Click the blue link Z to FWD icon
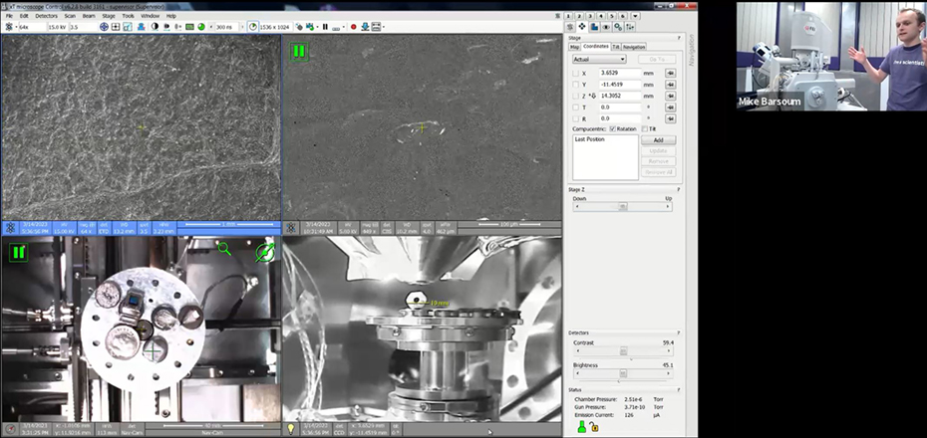The height and width of the screenshot is (438, 927). click(x=142, y=27)
